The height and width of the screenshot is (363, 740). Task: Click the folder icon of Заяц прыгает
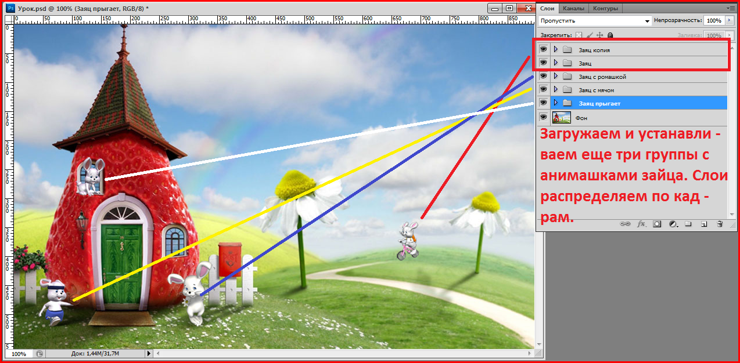(567, 103)
